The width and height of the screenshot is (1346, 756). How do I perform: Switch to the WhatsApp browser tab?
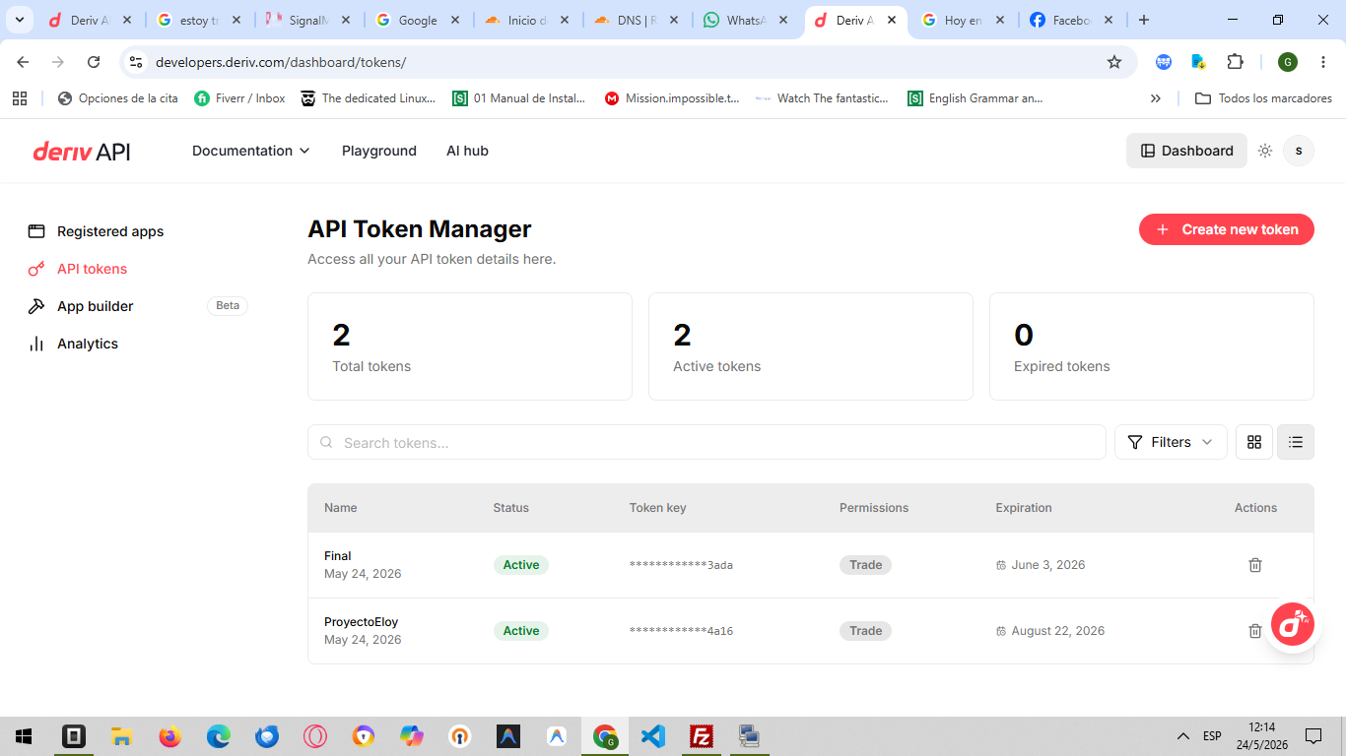pos(748,20)
